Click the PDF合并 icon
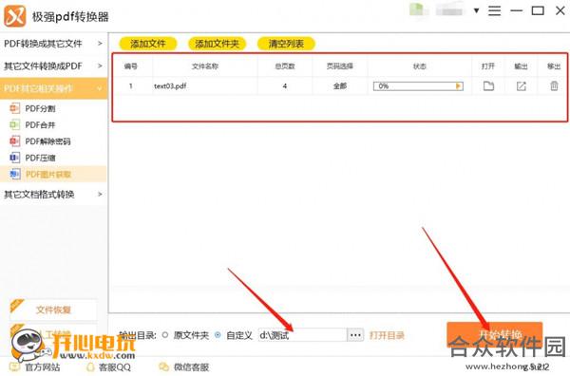 (x=14, y=124)
